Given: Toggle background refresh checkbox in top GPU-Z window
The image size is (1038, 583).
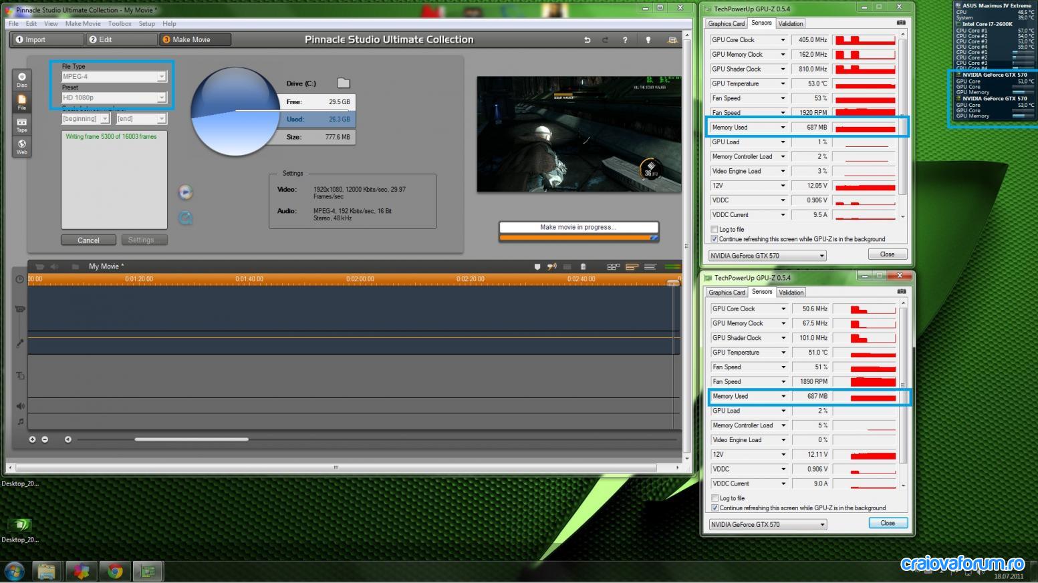Looking at the screenshot, I should (715, 239).
